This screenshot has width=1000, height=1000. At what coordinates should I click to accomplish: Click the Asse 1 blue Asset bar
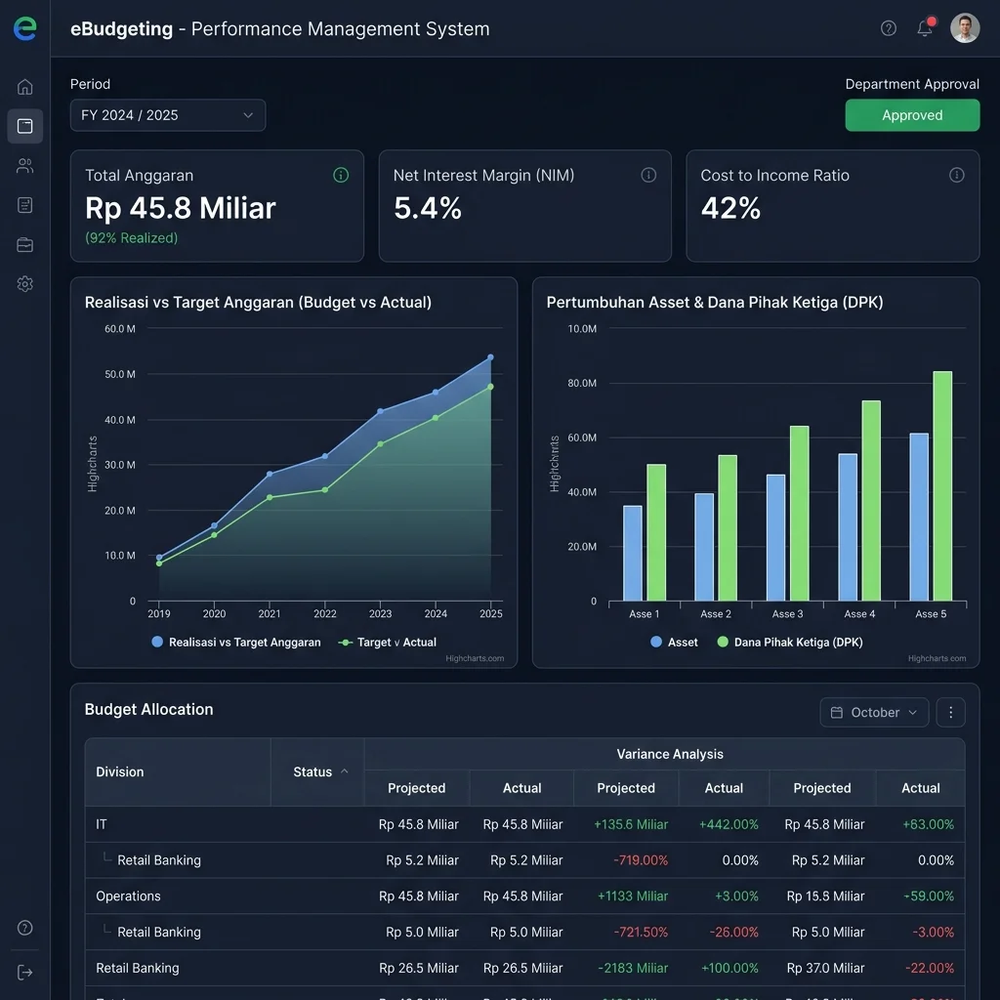tap(632, 553)
